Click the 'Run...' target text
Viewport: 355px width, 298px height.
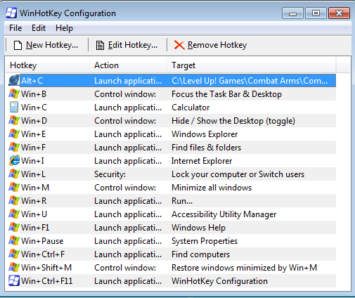click(182, 201)
